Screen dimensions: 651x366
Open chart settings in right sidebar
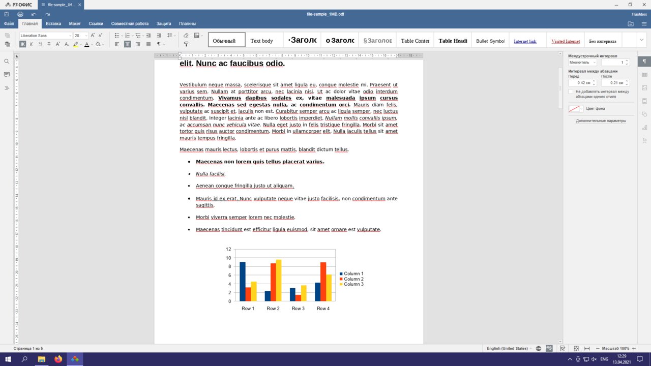[644, 127]
